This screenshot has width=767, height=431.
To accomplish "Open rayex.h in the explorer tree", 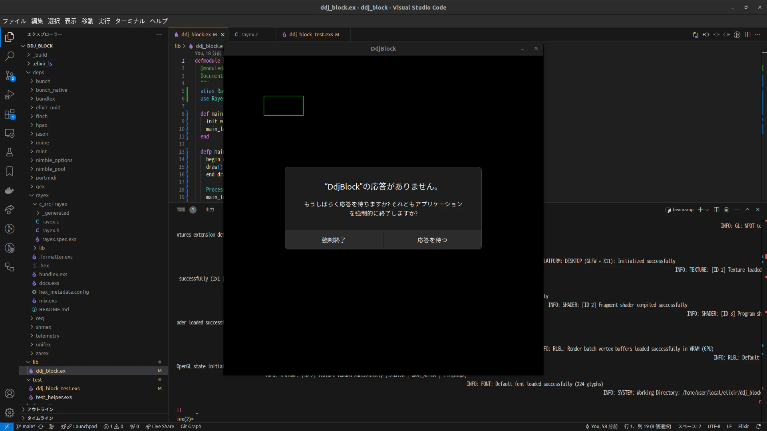I will (x=51, y=230).
